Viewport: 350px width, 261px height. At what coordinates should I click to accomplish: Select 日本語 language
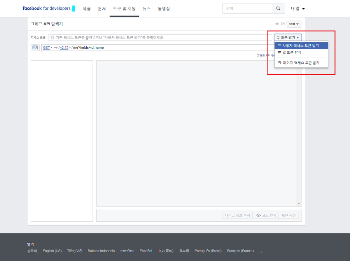tap(184, 251)
